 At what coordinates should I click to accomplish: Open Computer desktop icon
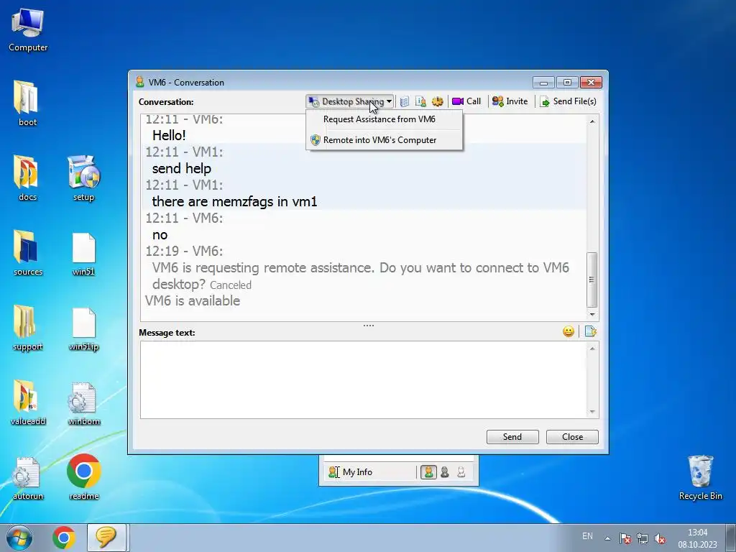pyautogui.click(x=28, y=30)
